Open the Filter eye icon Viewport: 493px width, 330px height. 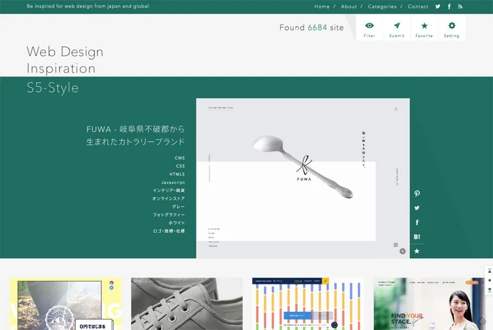[370, 25]
